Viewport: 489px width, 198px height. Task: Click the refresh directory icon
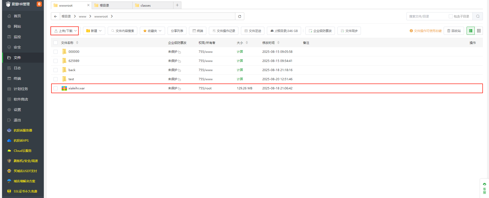239,16
